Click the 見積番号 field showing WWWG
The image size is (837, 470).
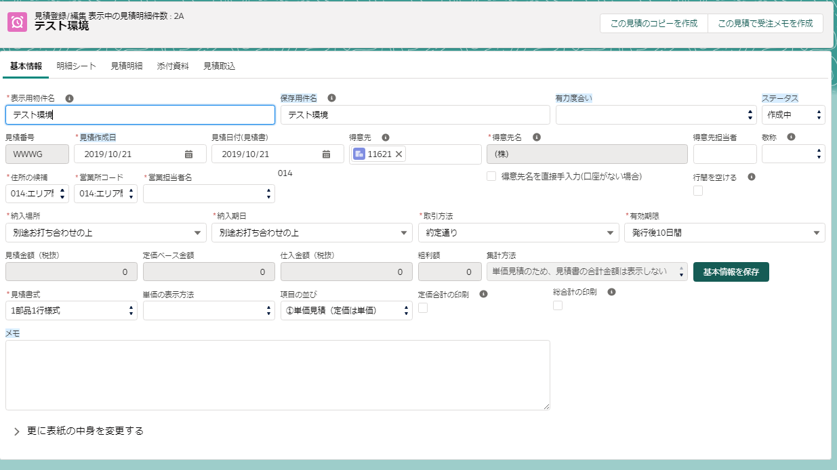click(x=37, y=154)
